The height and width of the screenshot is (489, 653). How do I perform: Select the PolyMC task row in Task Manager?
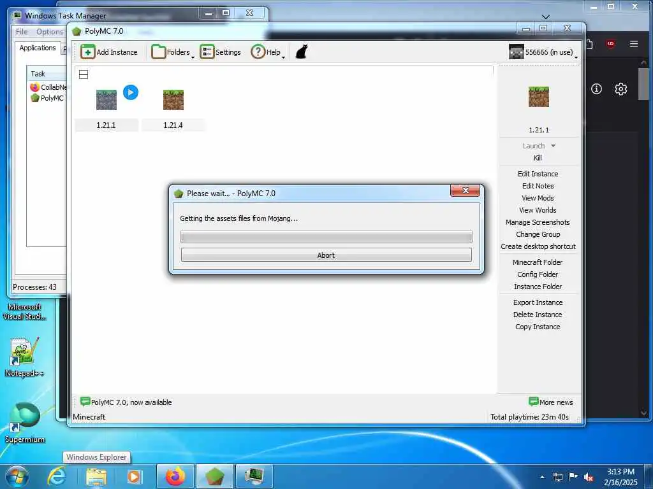pos(47,97)
